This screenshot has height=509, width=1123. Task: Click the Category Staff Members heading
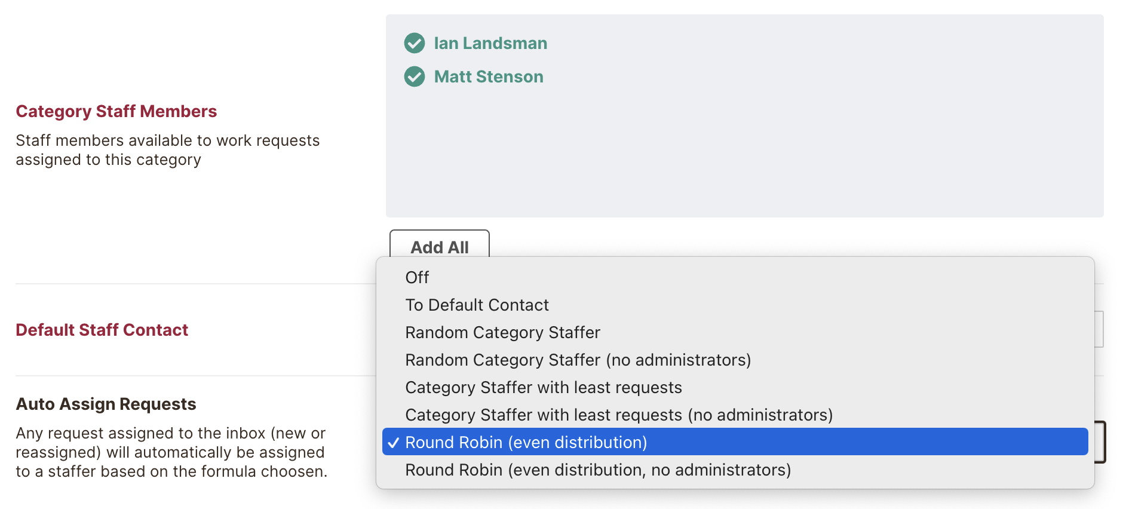coord(116,111)
